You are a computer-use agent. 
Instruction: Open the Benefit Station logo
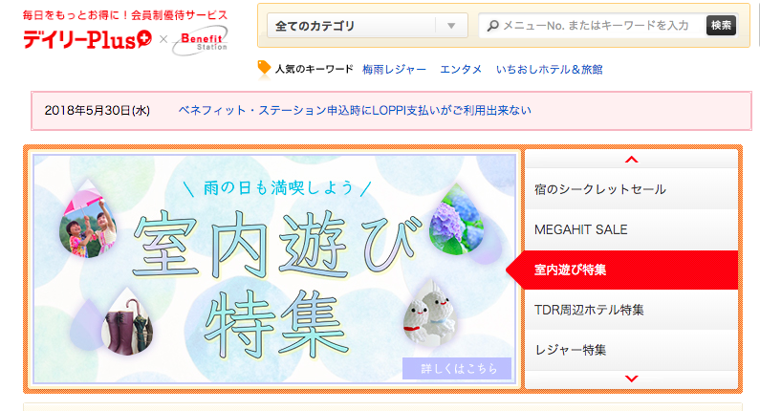(200, 41)
